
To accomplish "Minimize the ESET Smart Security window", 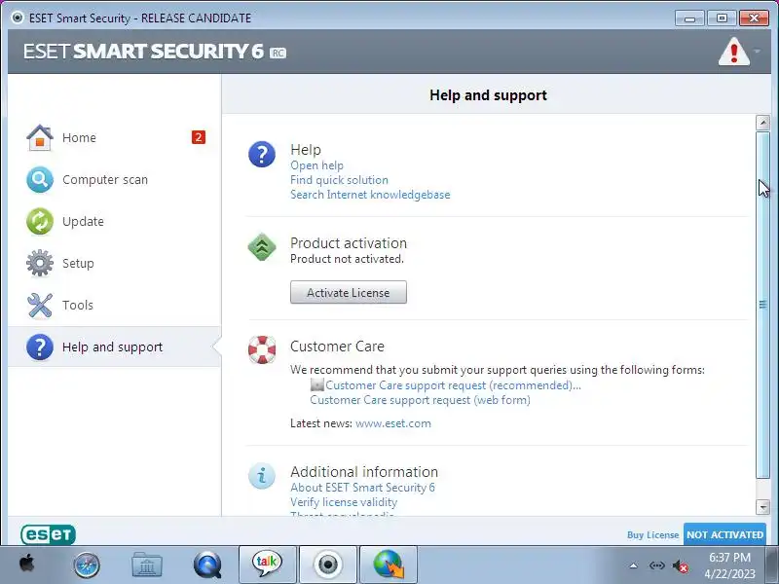I will click(689, 18).
